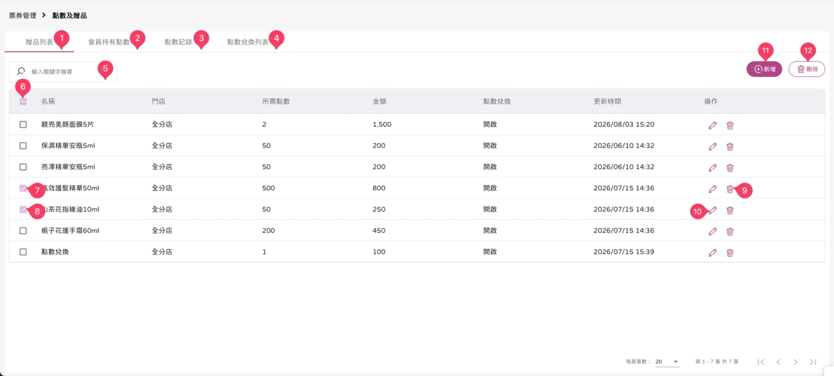Check the 保濕精華安瓶5ml row checkbox
This screenshot has height=376, width=834.
(x=23, y=146)
